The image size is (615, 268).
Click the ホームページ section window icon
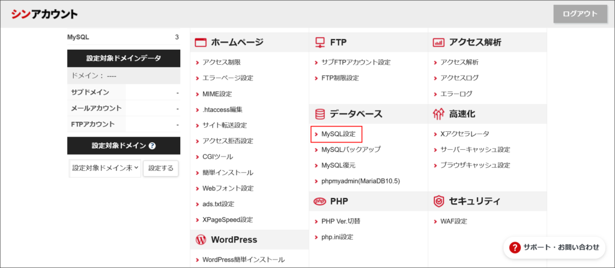pyautogui.click(x=201, y=43)
